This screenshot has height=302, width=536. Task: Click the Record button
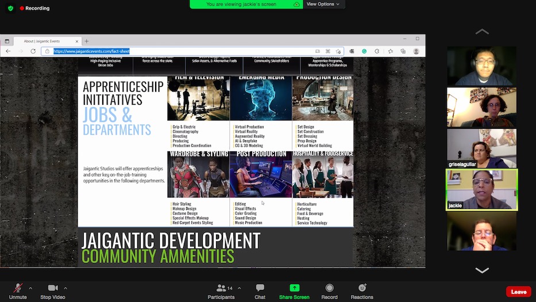tap(330, 292)
